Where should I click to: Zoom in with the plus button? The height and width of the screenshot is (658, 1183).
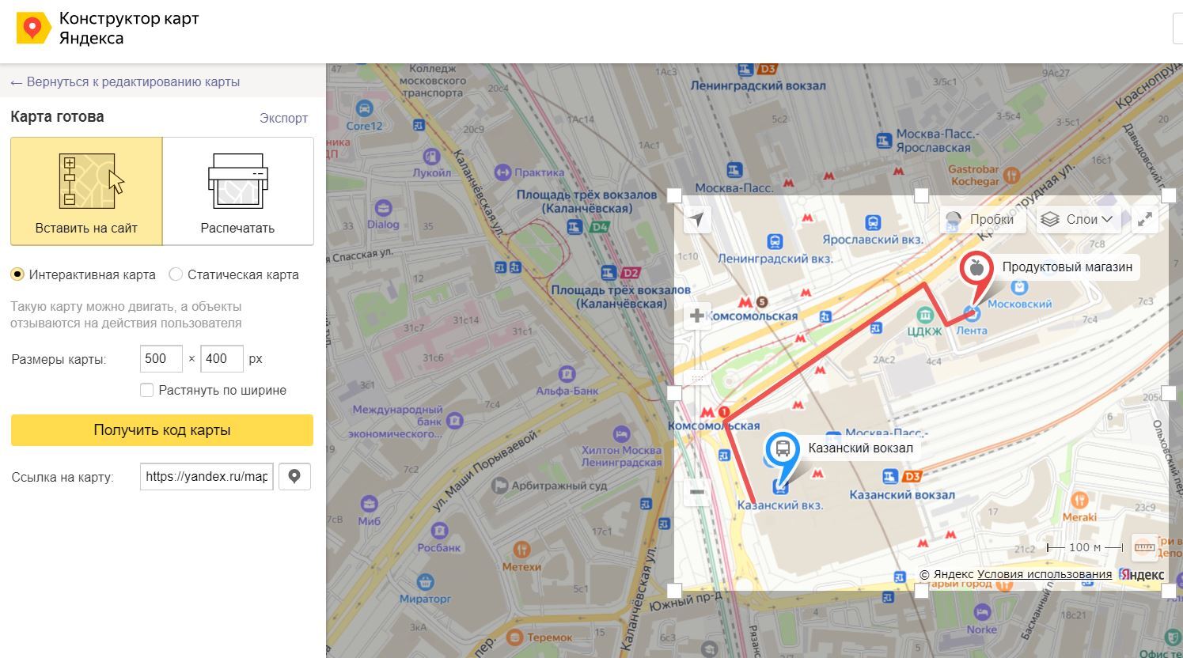point(697,316)
